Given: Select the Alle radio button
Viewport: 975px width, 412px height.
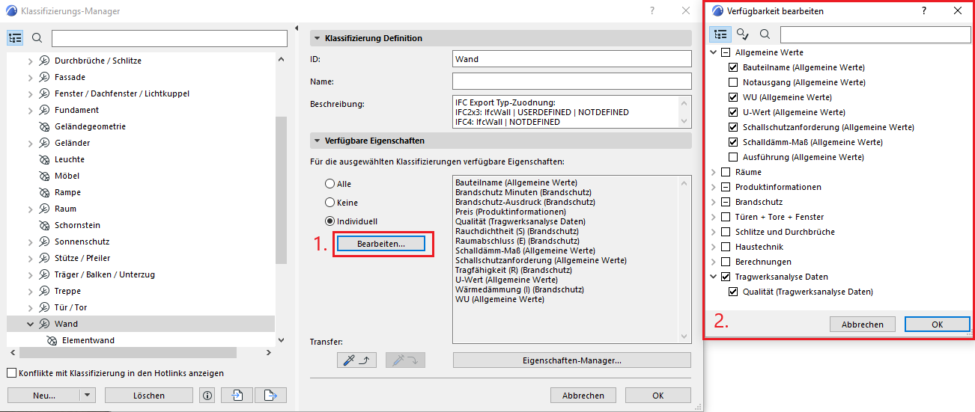Looking at the screenshot, I should click(x=329, y=184).
